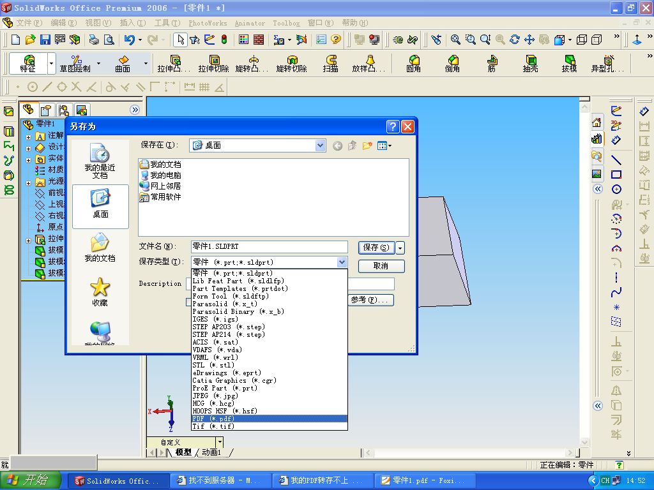
Task: Choose Tif (*.tif) file type option
Action: tap(269, 426)
